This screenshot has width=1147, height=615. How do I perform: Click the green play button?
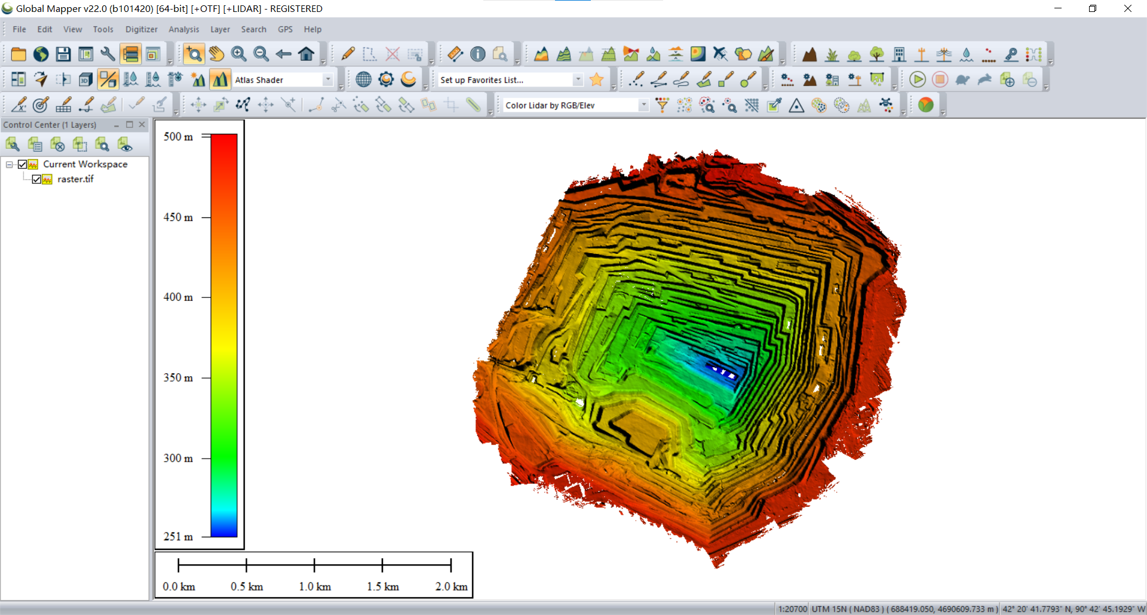pos(918,79)
